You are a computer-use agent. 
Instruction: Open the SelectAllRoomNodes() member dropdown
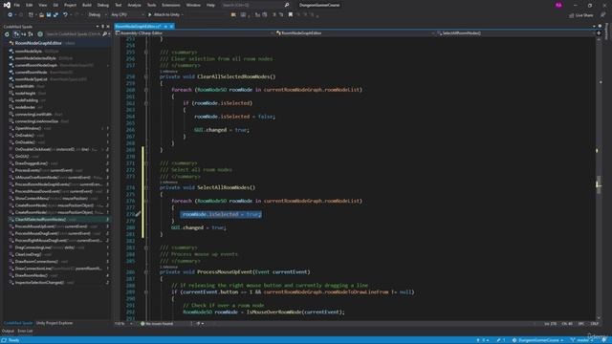515,33
